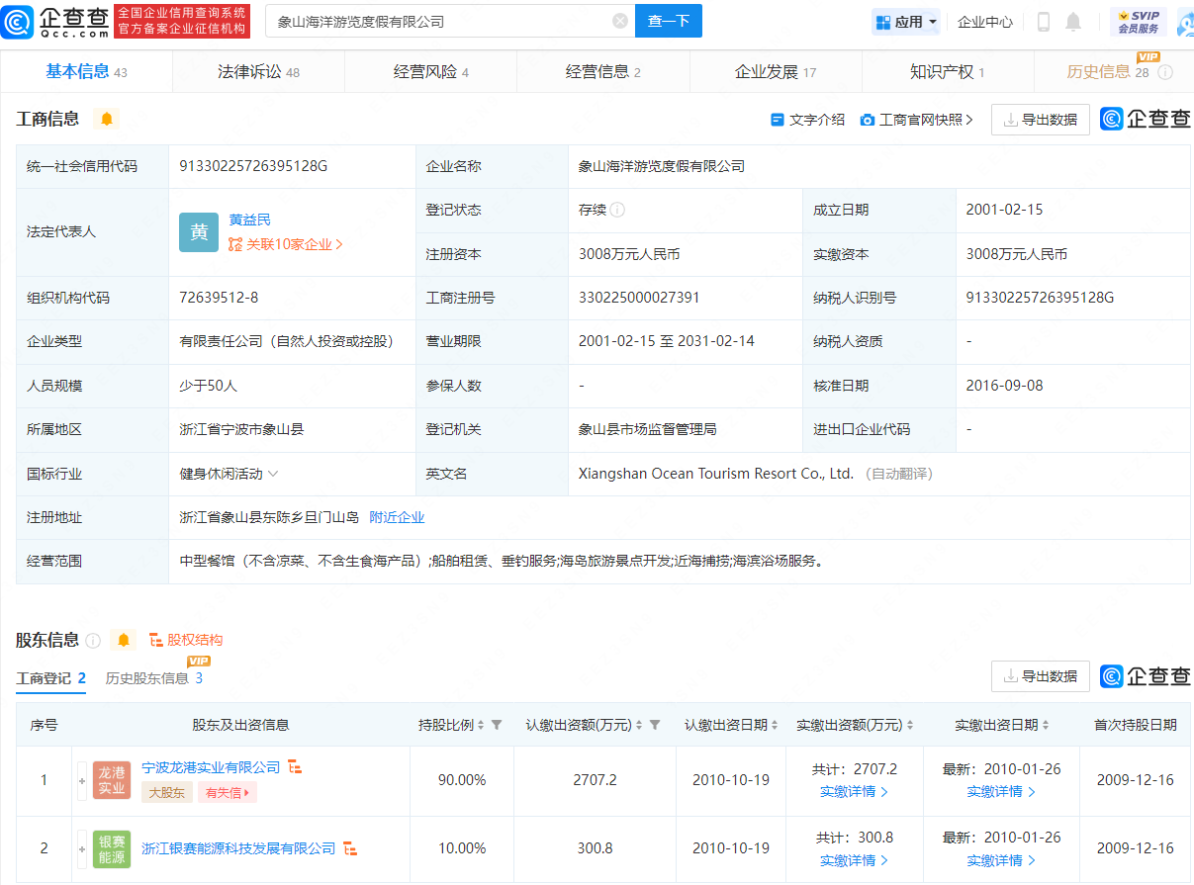
Task: Sort the 实缴出资额(万元) column
Action: pos(910,725)
